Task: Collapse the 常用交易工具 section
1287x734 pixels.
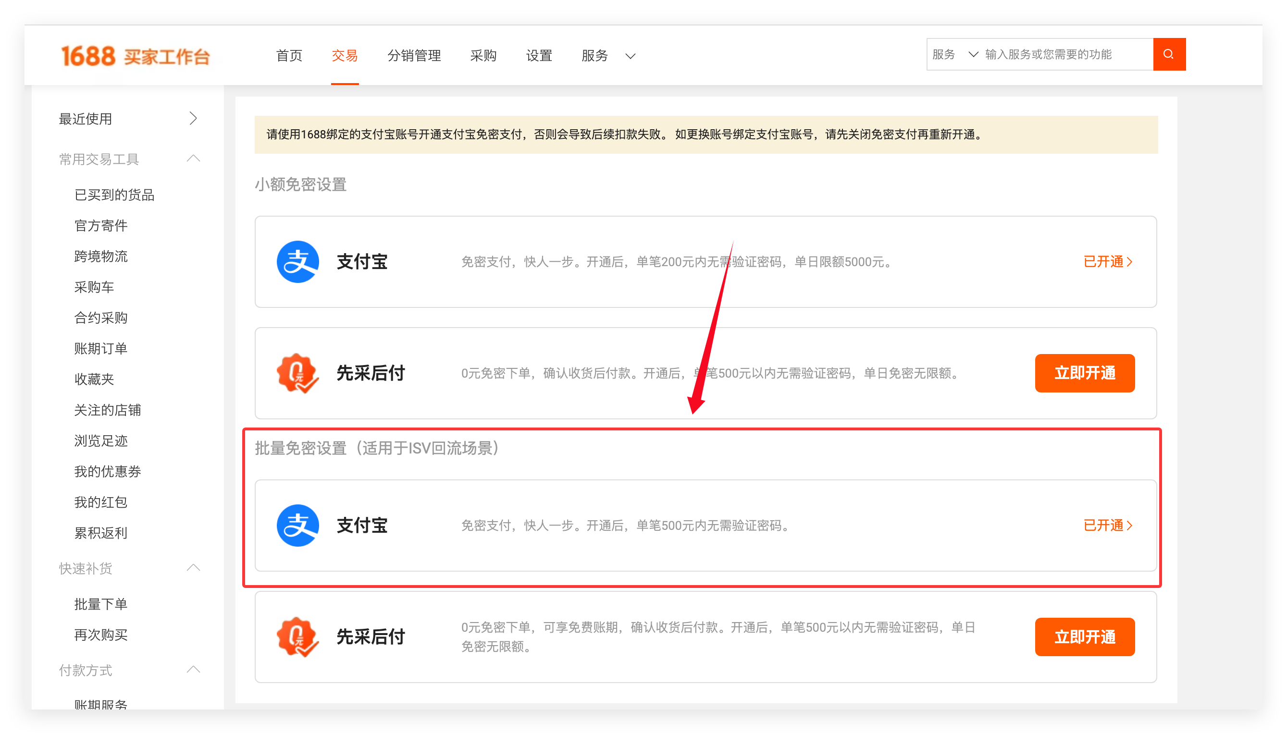Action: click(x=193, y=159)
